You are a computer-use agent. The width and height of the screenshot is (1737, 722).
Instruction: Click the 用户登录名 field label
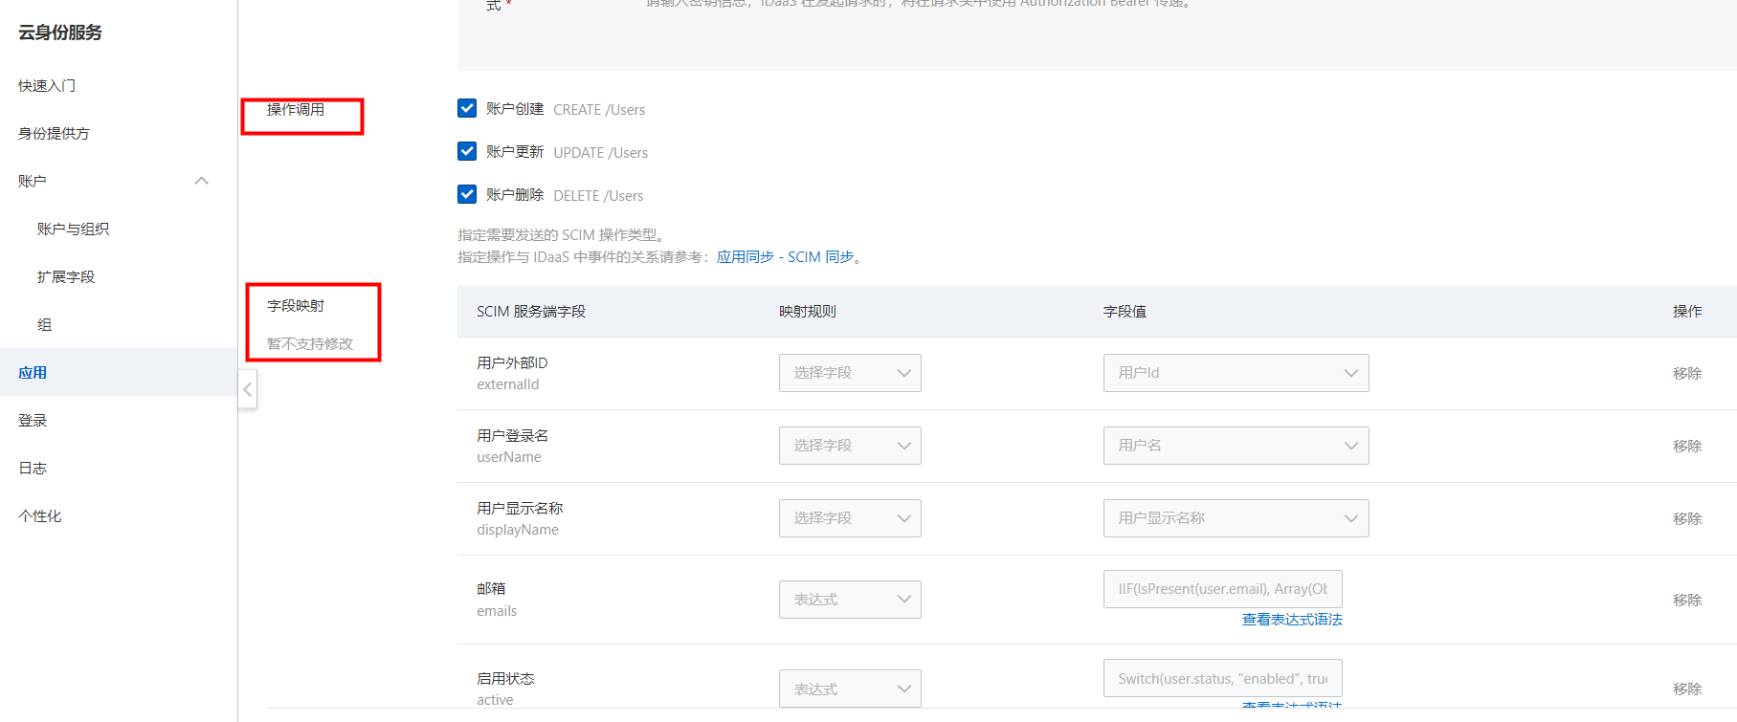[x=513, y=435]
